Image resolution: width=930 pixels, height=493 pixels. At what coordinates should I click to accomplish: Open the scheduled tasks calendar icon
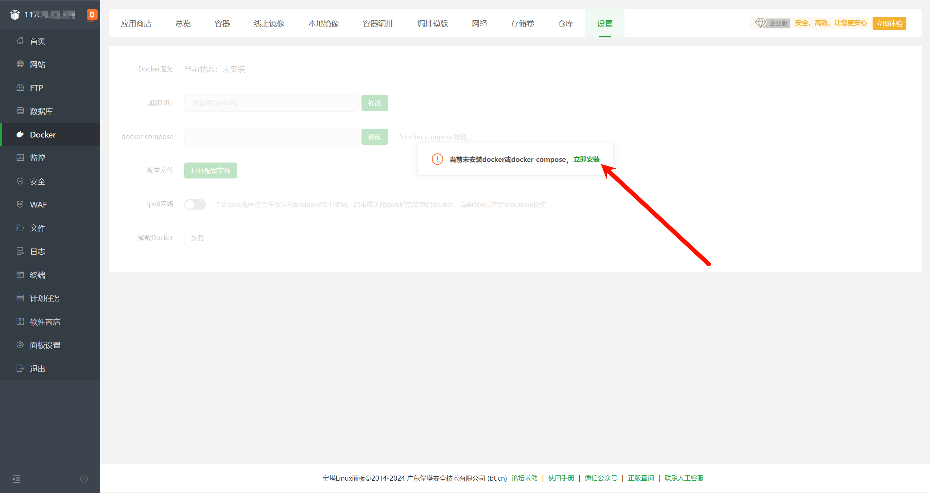[20, 298]
